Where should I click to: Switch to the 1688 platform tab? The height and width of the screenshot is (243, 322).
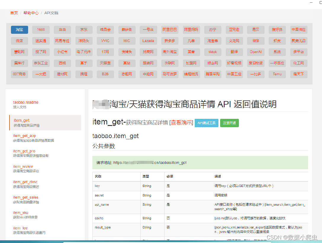tap(41, 29)
